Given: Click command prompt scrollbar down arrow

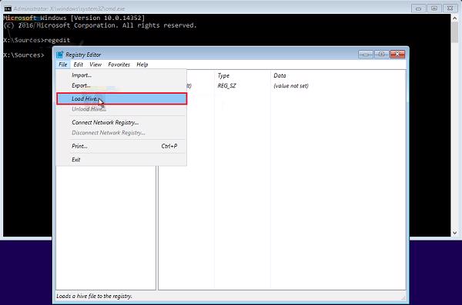Looking at the screenshot, I should (454, 233).
